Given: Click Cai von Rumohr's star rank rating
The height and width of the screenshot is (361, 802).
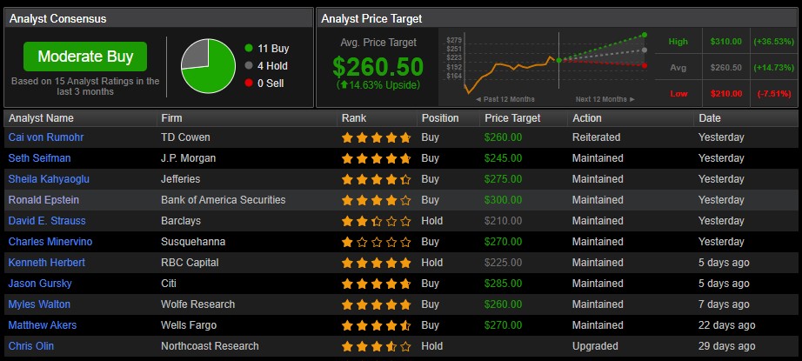Looking at the screenshot, I should pyautogui.click(x=377, y=137).
